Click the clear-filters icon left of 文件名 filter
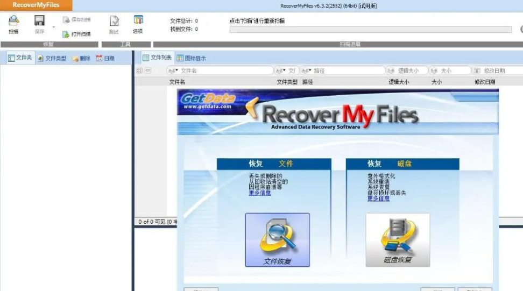Screen dimensions: 523x291 click(139, 70)
